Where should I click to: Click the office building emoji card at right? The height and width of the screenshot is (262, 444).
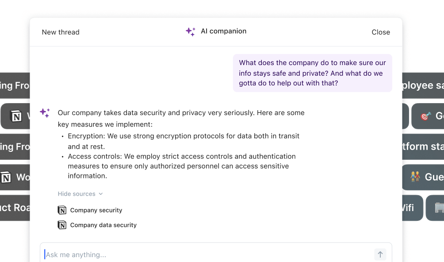tap(435, 208)
